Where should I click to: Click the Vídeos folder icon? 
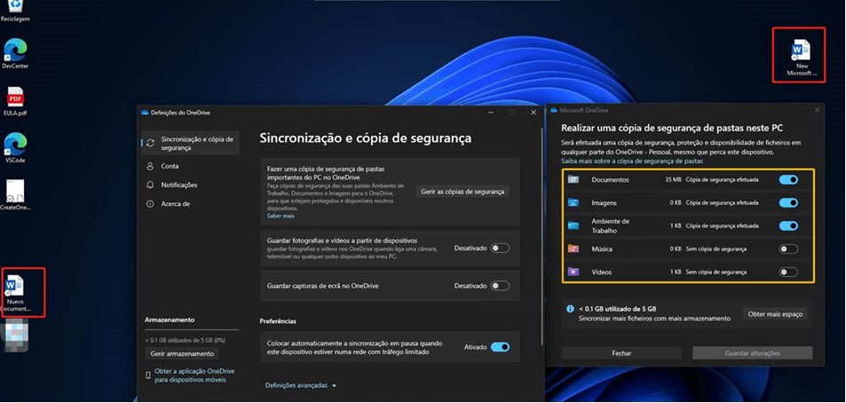click(573, 272)
